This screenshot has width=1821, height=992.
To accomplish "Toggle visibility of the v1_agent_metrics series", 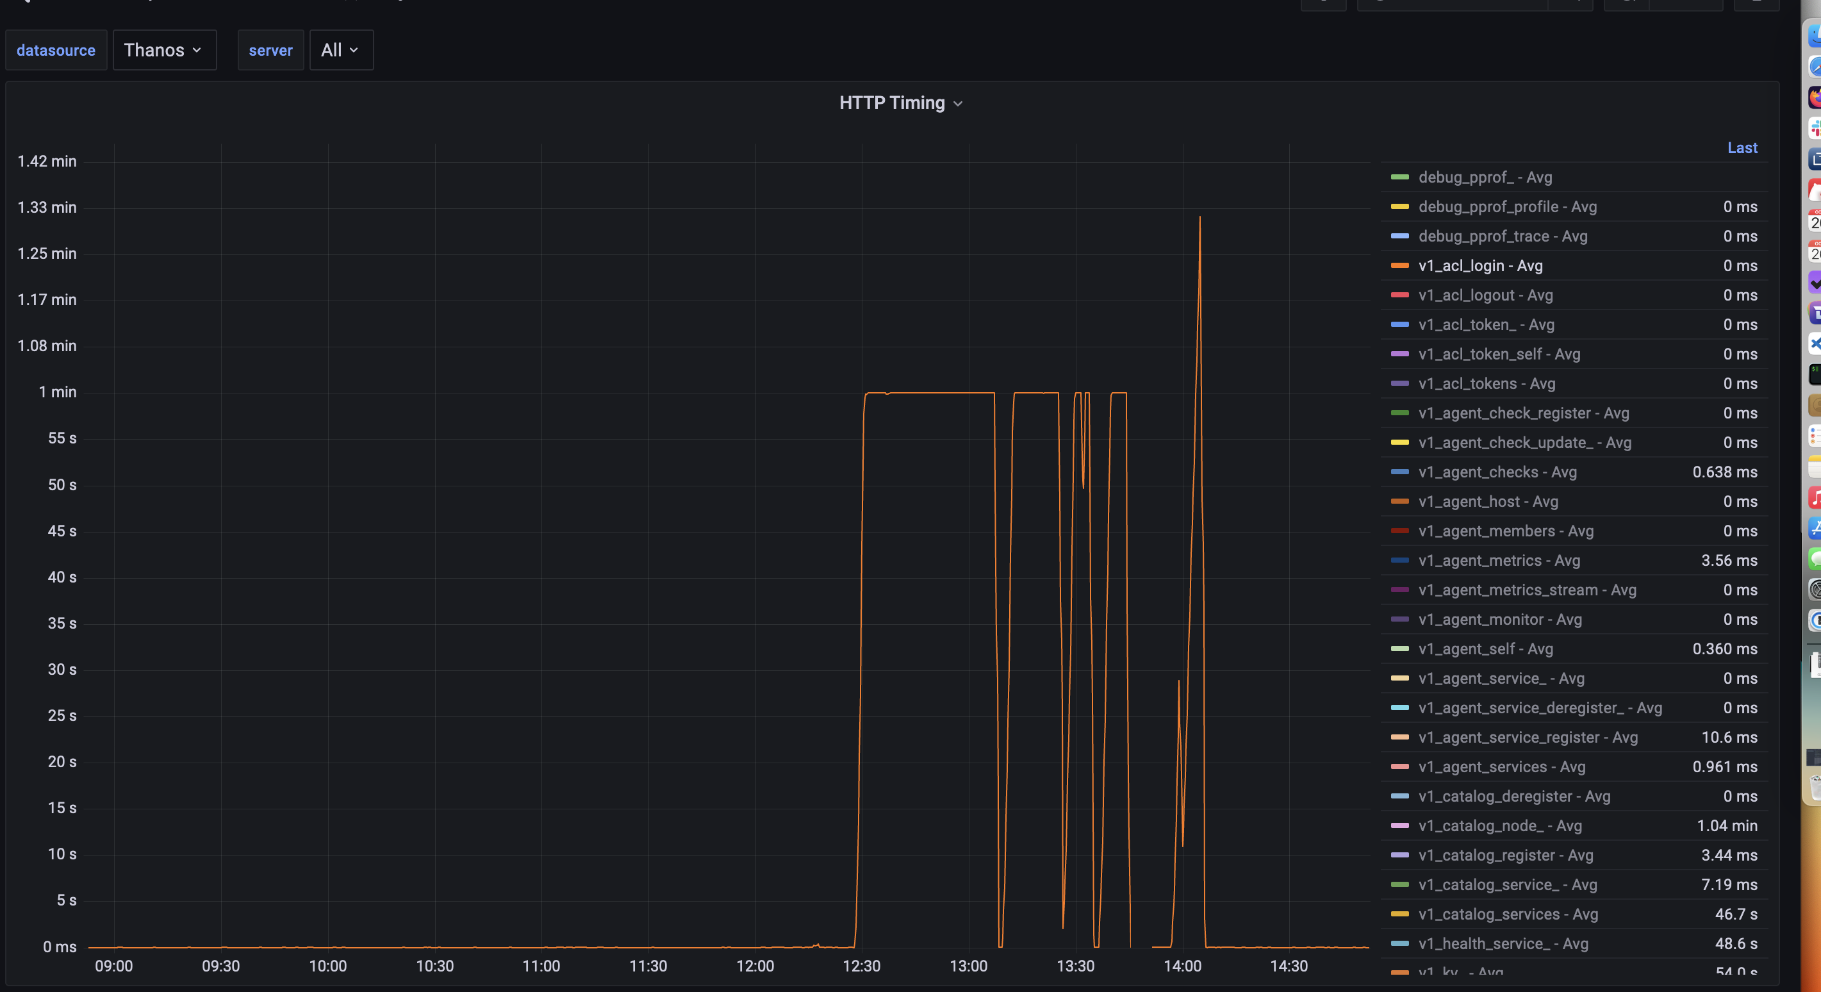I will 1499,560.
